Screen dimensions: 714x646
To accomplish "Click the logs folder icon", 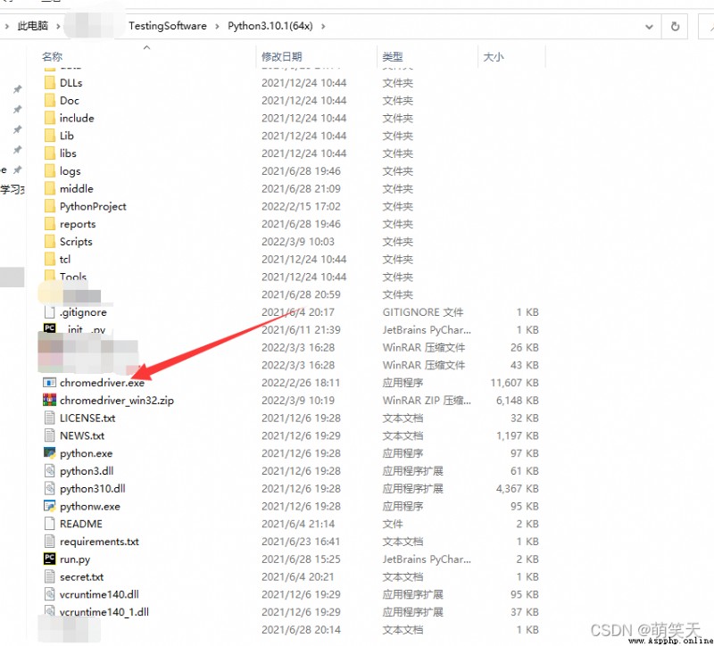I will (x=50, y=170).
